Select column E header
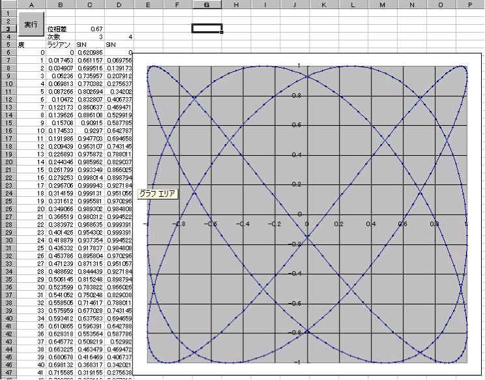 pos(148,5)
